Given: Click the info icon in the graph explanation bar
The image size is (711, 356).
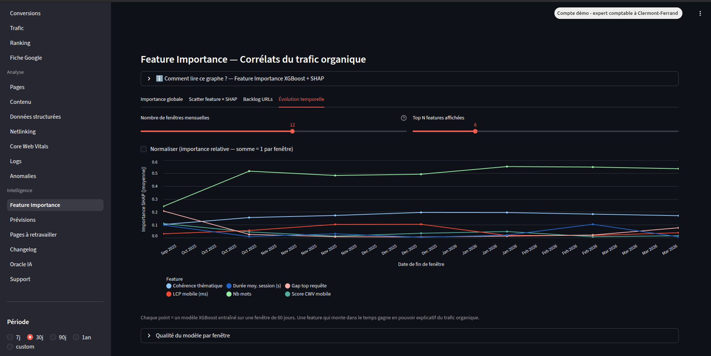Looking at the screenshot, I should click(159, 78).
